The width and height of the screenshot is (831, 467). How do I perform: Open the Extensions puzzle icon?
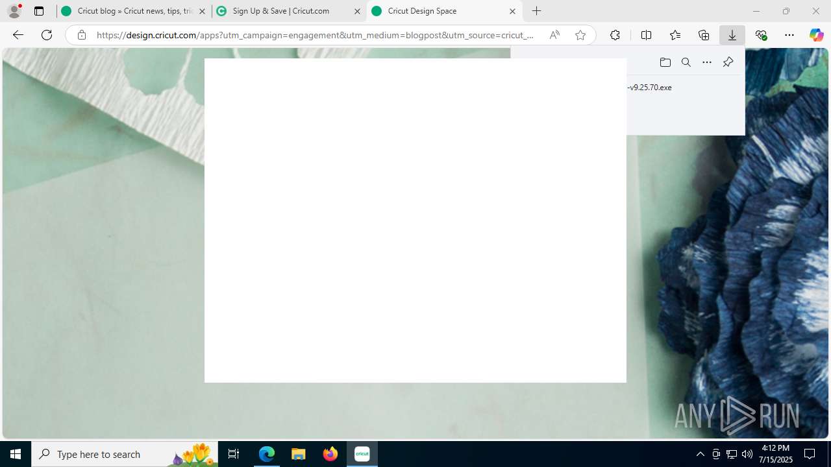615,35
